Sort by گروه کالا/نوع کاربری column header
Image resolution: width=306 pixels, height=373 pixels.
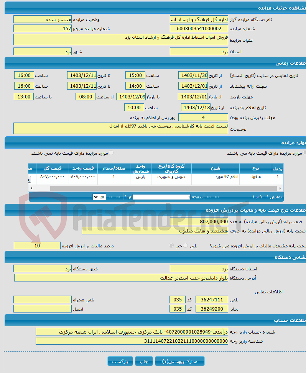171,169
